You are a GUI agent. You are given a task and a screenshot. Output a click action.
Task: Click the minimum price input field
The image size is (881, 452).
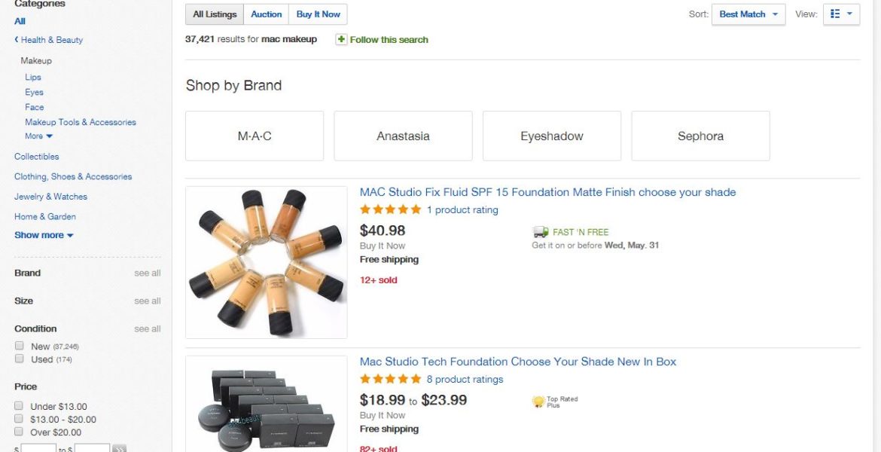[38, 449]
